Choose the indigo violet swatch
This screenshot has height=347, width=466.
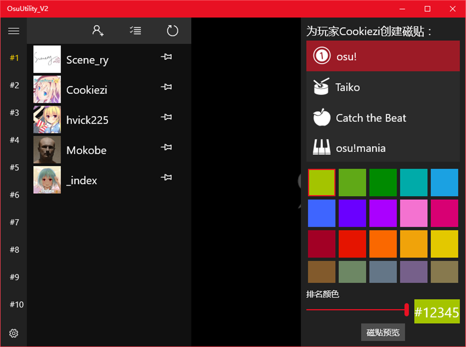(x=352, y=213)
